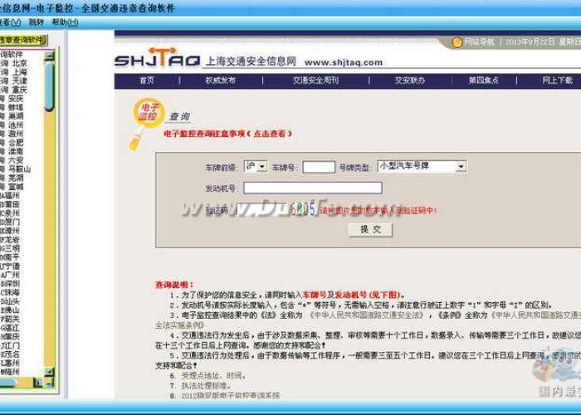The image size is (581, 415).
Task: Click the 电子监控 magnifier logo icon
Action: 148,124
